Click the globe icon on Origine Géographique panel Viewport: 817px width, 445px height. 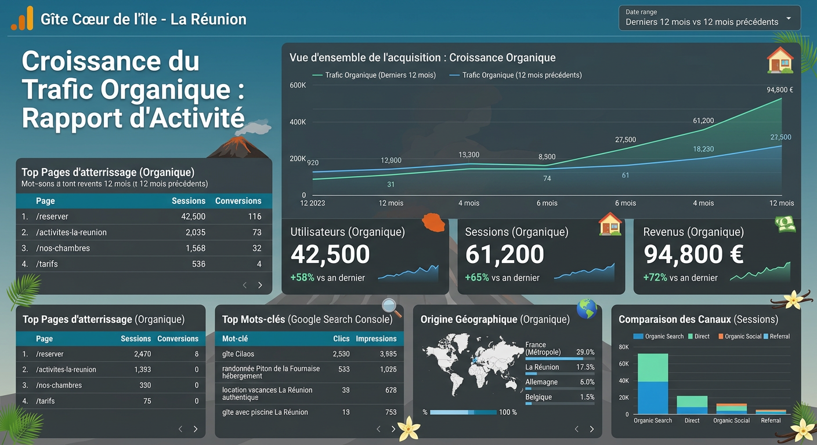point(587,309)
